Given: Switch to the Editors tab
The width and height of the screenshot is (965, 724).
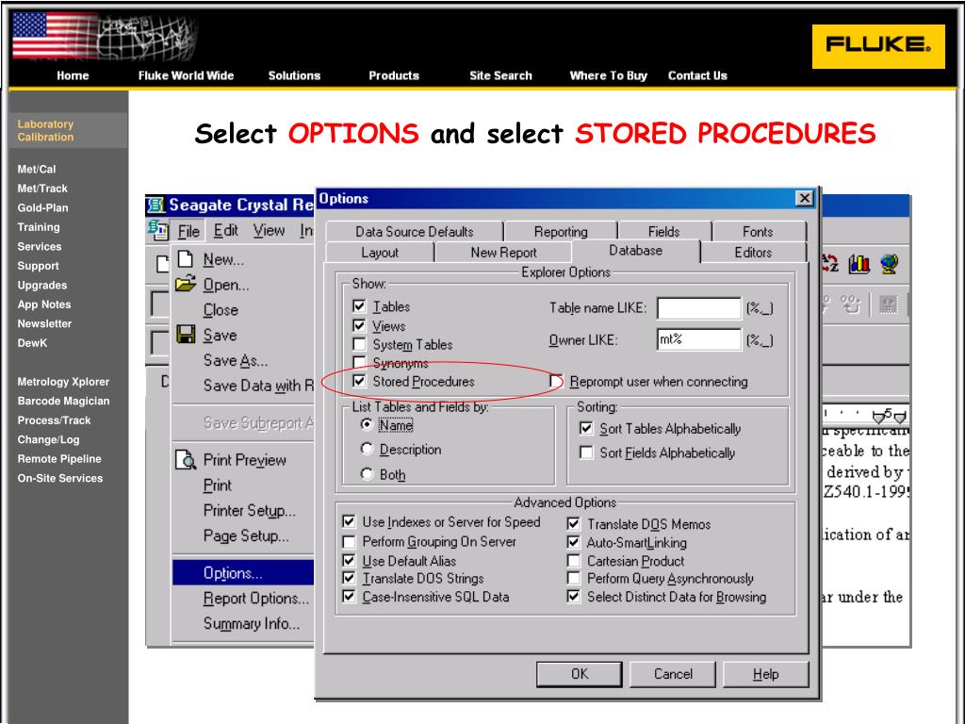Looking at the screenshot, I should pos(753,253).
